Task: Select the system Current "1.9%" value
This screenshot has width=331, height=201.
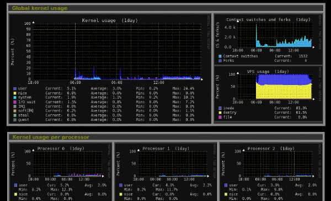Action: (71, 97)
